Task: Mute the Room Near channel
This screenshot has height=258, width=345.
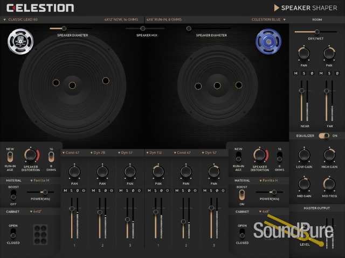Action: pos(295,73)
